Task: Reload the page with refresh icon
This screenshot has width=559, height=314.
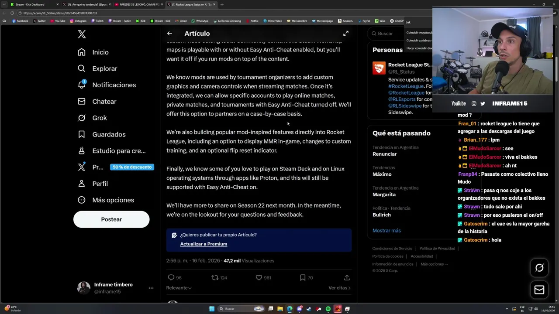Action: coord(12,13)
